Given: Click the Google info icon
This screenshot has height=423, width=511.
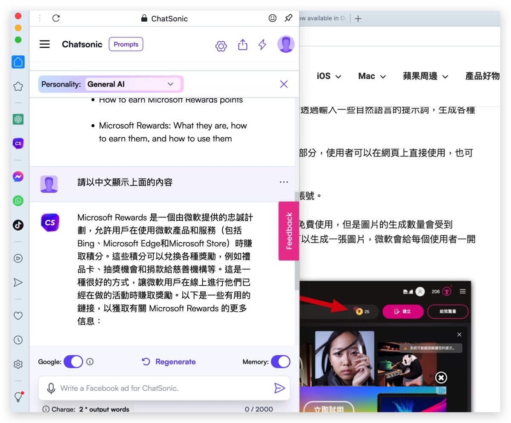Looking at the screenshot, I should pyautogui.click(x=90, y=362).
